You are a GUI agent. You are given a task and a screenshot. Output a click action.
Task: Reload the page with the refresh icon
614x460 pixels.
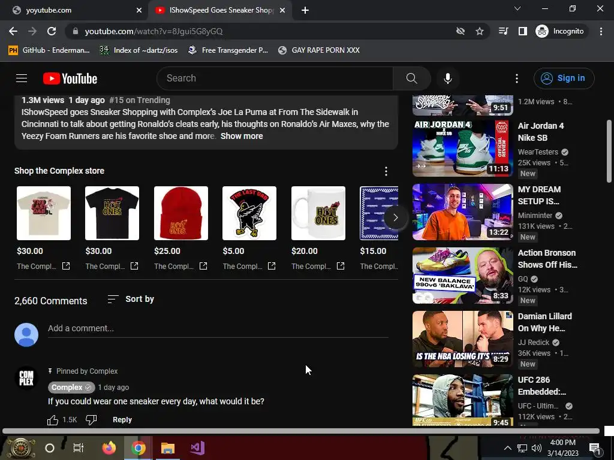[x=52, y=31]
